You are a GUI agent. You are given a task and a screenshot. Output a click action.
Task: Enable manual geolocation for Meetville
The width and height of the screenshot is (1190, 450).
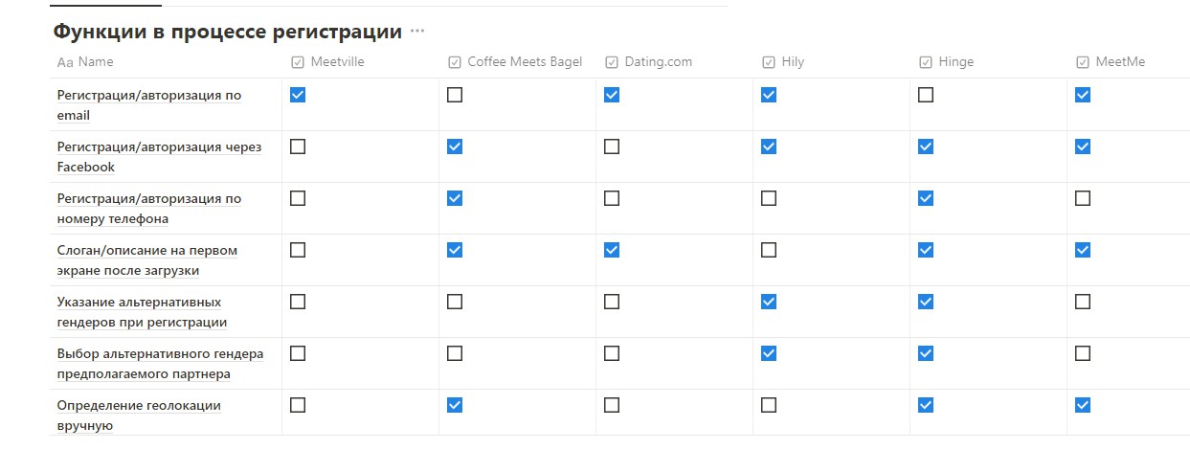[x=298, y=405]
